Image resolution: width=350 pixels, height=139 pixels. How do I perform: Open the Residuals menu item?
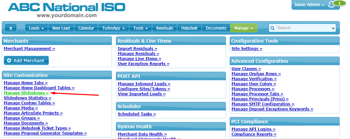[164, 28]
